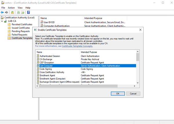Select Pending Requests in the tree
This screenshot has height=124, width=174.
coord(21,31)
